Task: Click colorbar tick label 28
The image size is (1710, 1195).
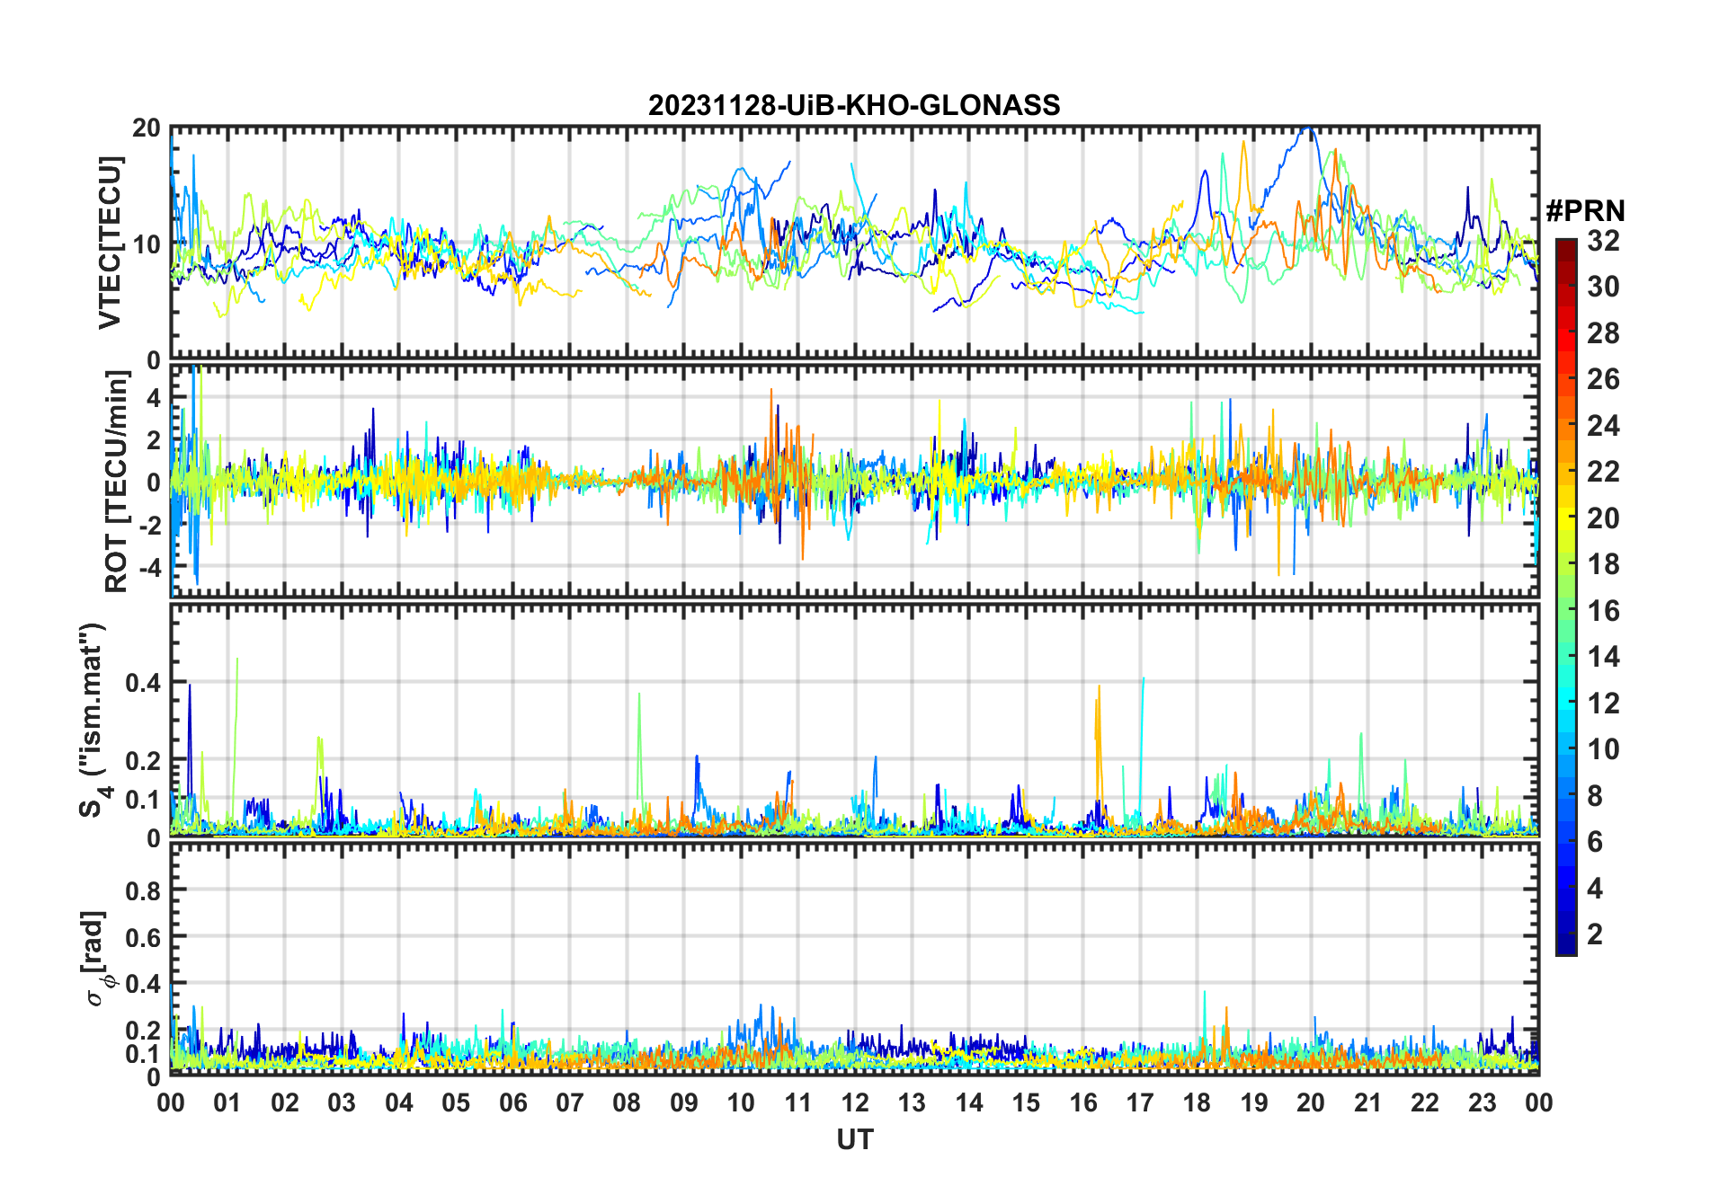Action: [x=1603, y=333]
